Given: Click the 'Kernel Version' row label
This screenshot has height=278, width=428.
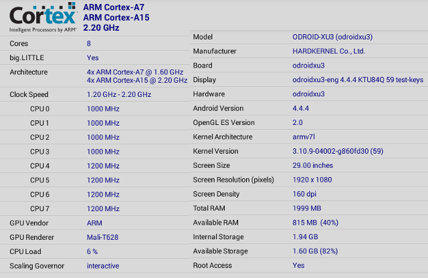Looking at the screenshot, I should click(x=215, y=151).
